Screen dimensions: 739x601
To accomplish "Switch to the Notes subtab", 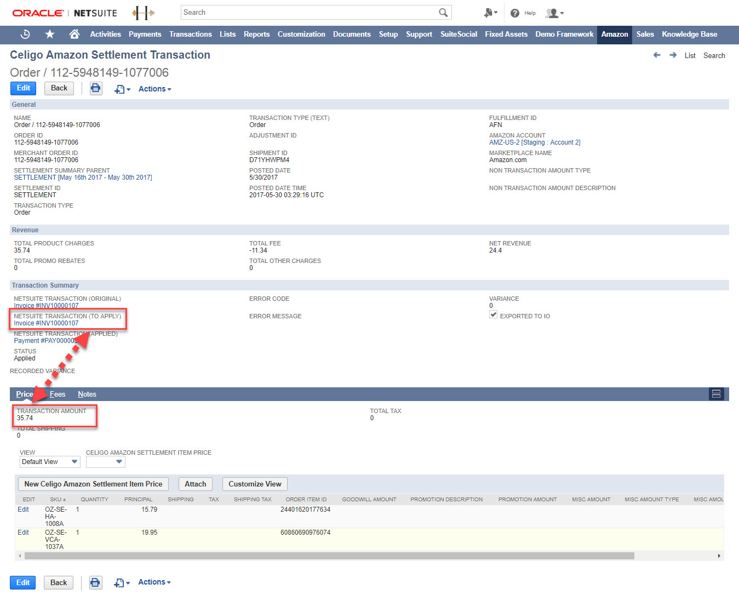I will tap(87, 394).
